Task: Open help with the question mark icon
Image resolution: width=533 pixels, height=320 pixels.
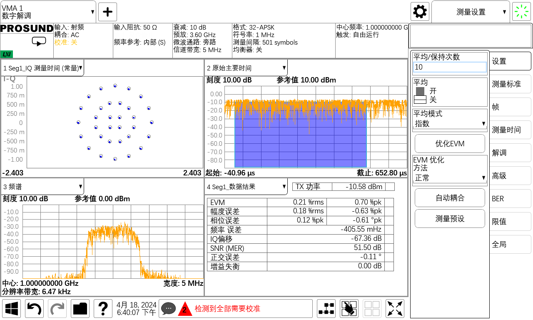Action: click(103, 309)
